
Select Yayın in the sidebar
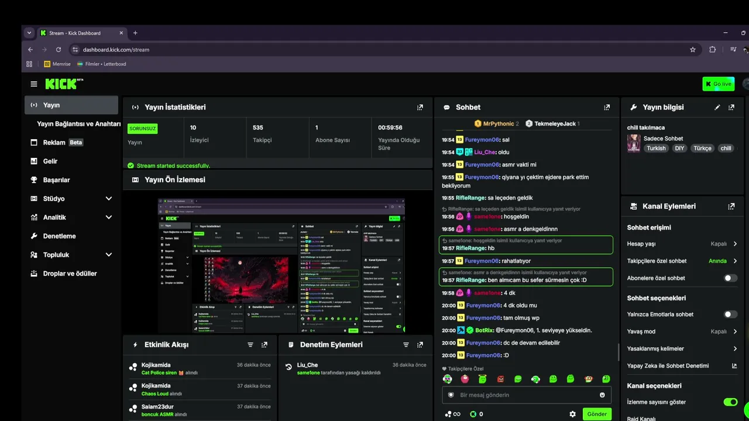click(71, 105)
